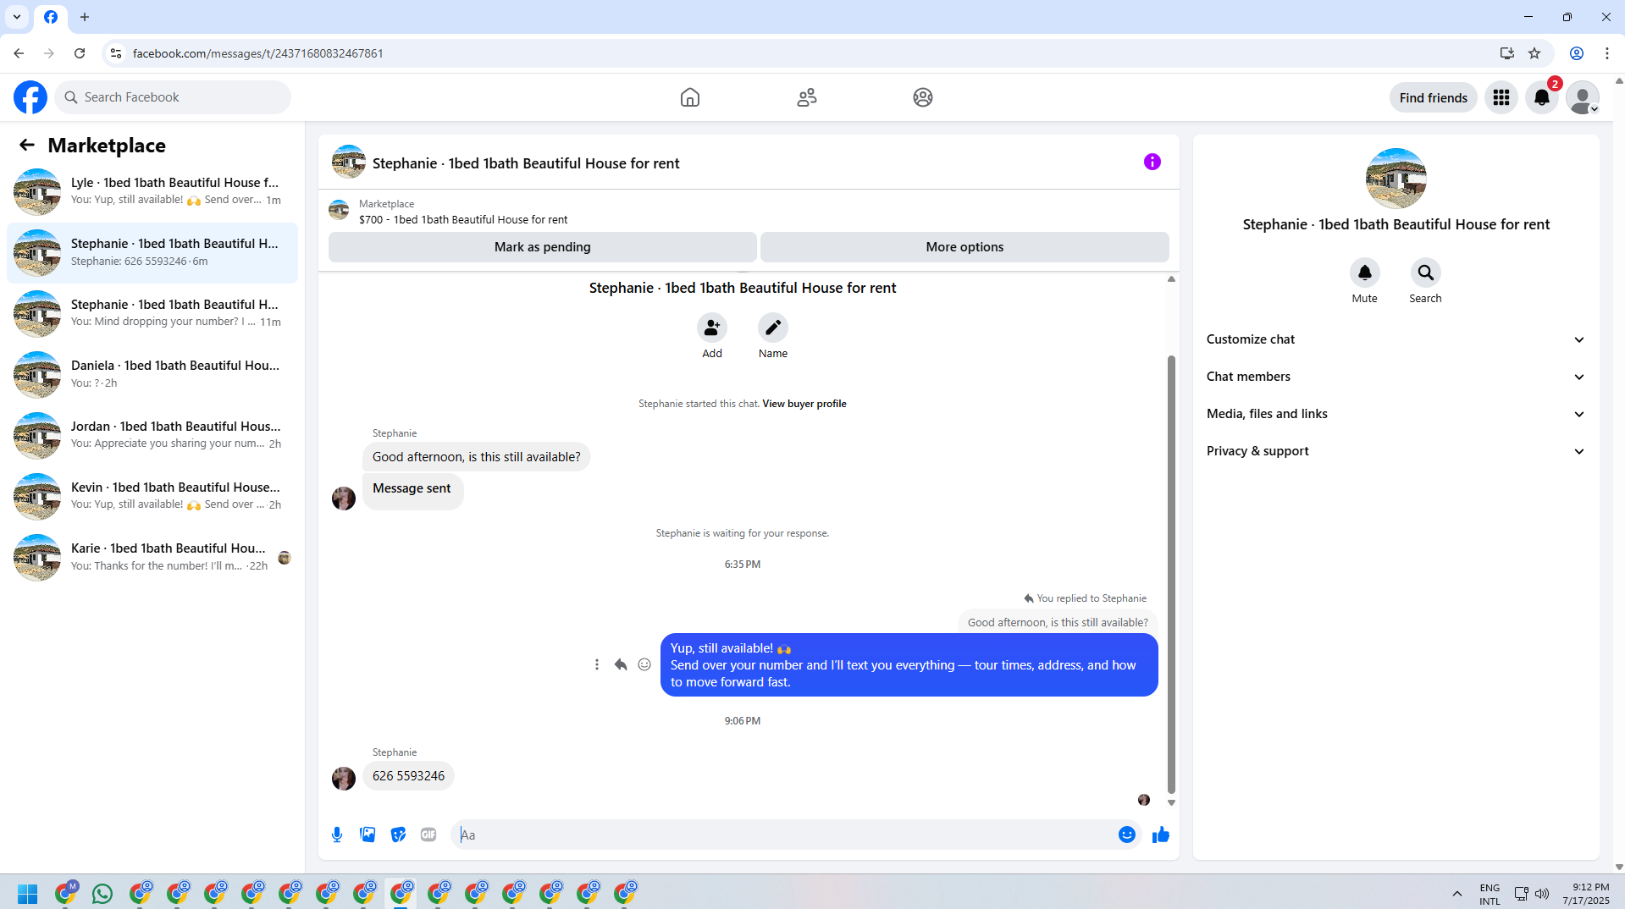Open the taskbar clock showing 9:12 PM

pyautogui.click(x=1586, y=894)
